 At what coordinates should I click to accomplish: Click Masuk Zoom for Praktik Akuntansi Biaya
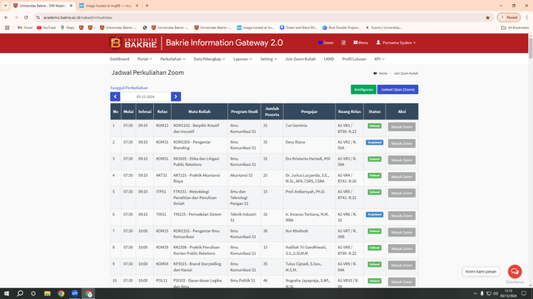pos(401,177)
